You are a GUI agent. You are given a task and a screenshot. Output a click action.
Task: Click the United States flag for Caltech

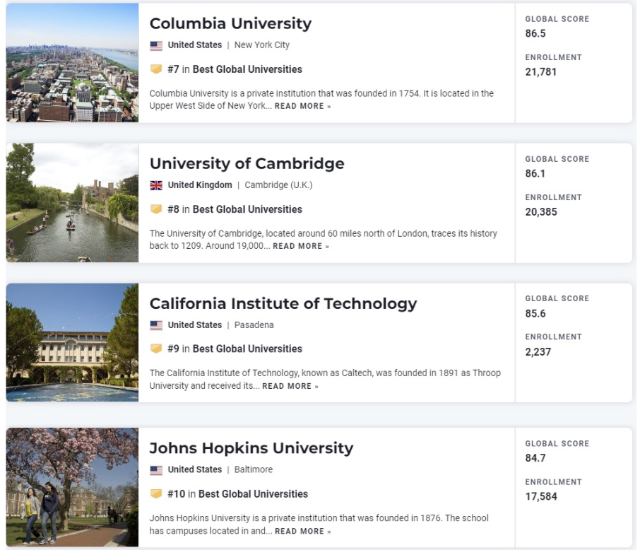158,324
